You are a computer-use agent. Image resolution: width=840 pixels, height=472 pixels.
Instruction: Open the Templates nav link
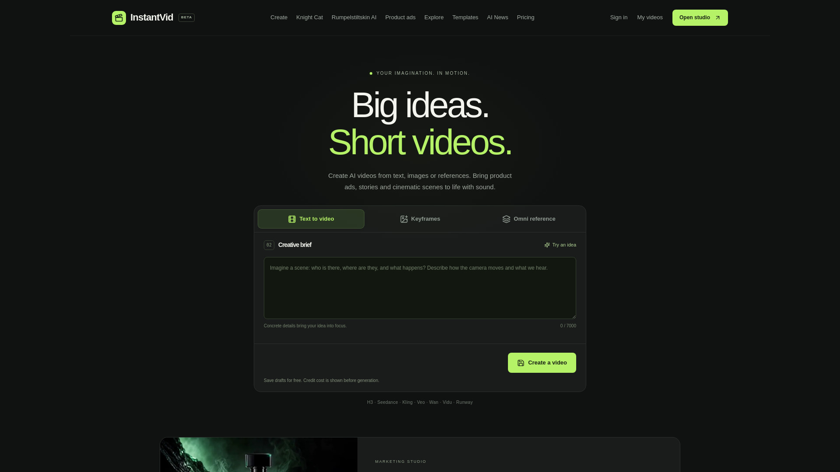tap(465, 17)
